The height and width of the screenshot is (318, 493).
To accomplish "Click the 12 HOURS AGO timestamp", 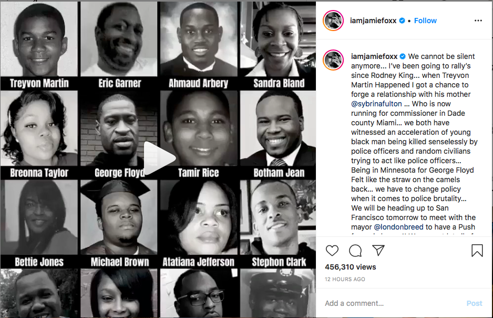I will coord(345,279).
